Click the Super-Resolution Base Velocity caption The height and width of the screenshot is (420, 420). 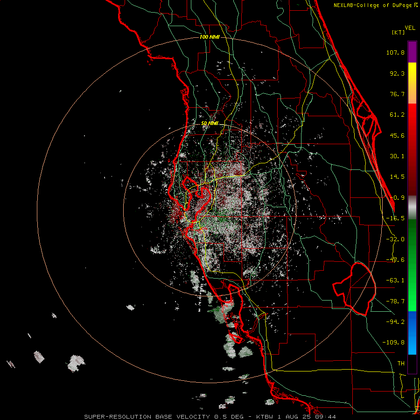210,417
